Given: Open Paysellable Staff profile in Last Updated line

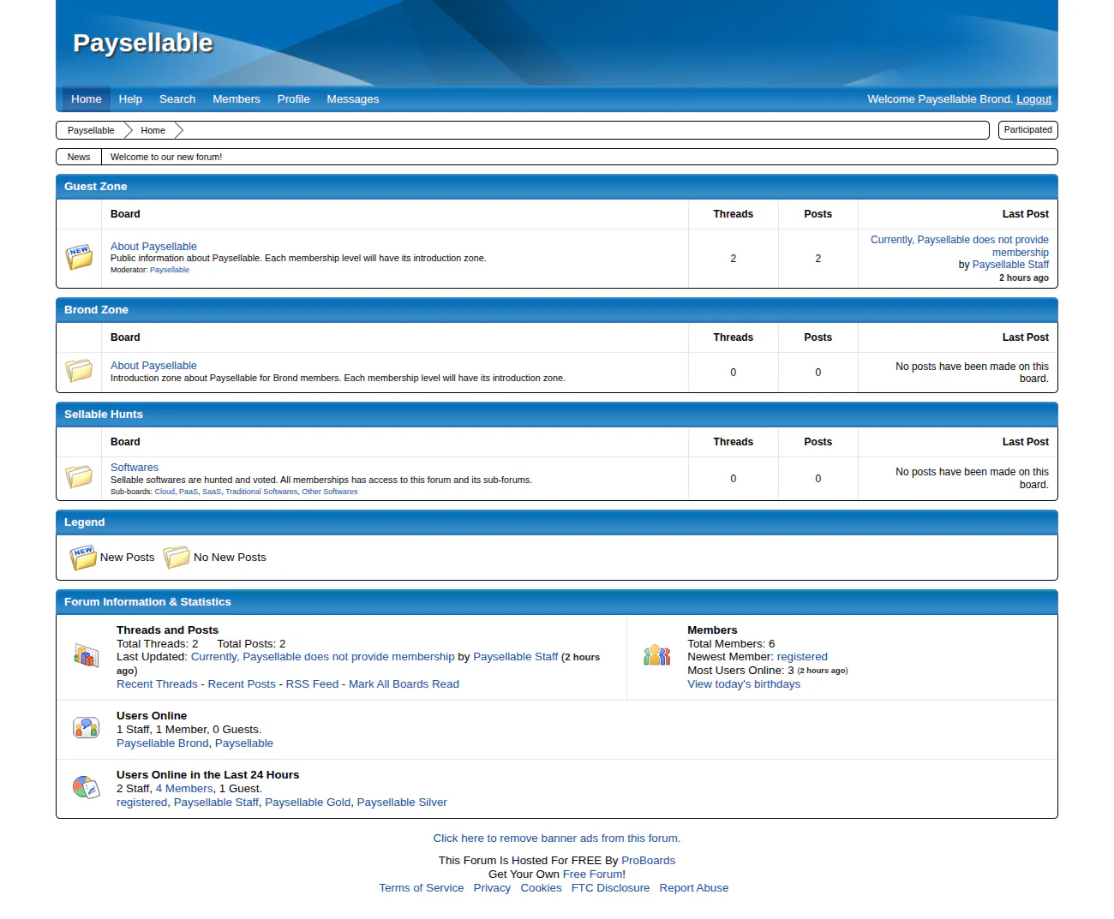Looking at the screenshot, I should tap(515, 657).
